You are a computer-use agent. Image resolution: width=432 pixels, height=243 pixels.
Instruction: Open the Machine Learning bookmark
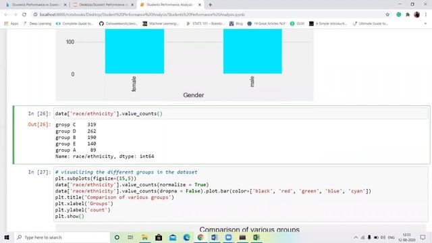(x=161, y=24)
